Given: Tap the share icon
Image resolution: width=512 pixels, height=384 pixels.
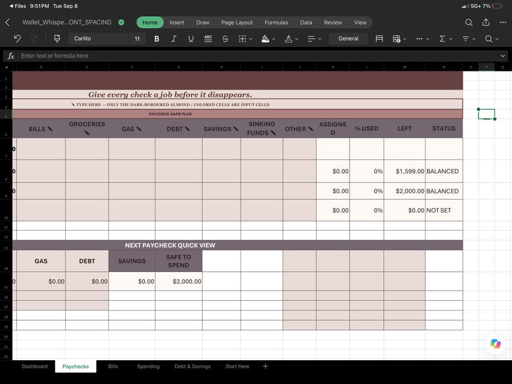Looking at the screenshot, I should 486,22.
